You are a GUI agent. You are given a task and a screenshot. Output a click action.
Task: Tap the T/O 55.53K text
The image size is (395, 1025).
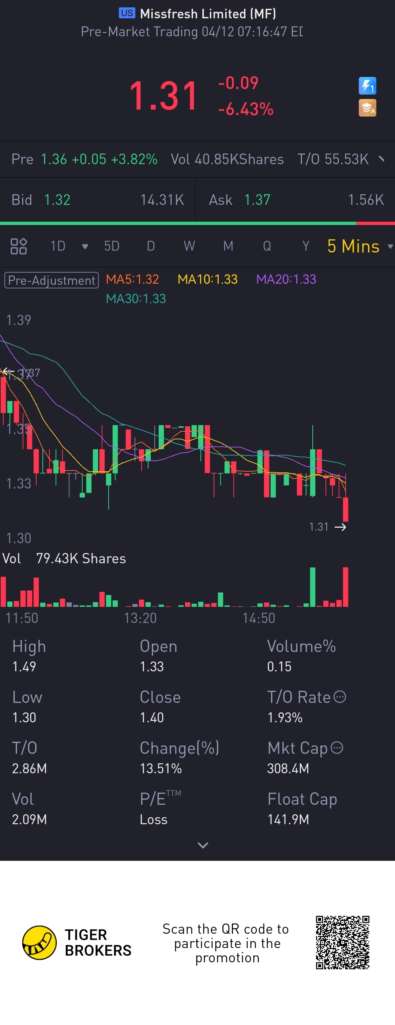point(333,159)
